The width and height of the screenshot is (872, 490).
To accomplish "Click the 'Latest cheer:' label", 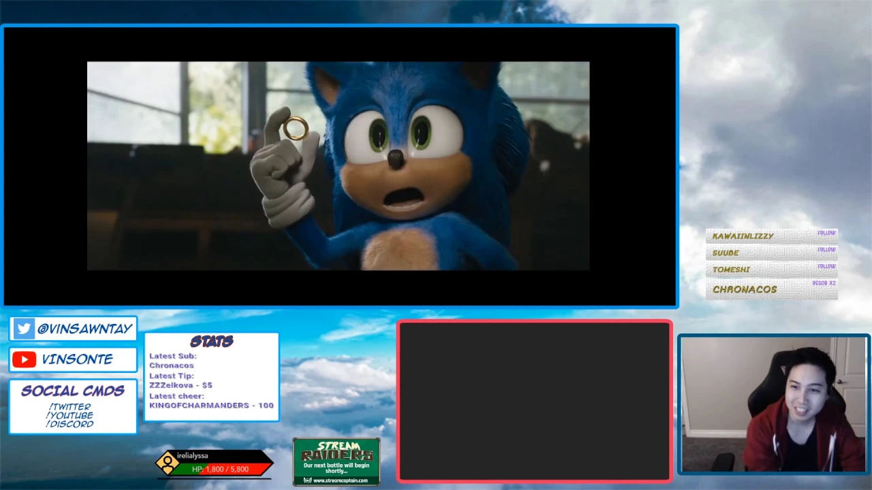I will (x=176, y=396).
